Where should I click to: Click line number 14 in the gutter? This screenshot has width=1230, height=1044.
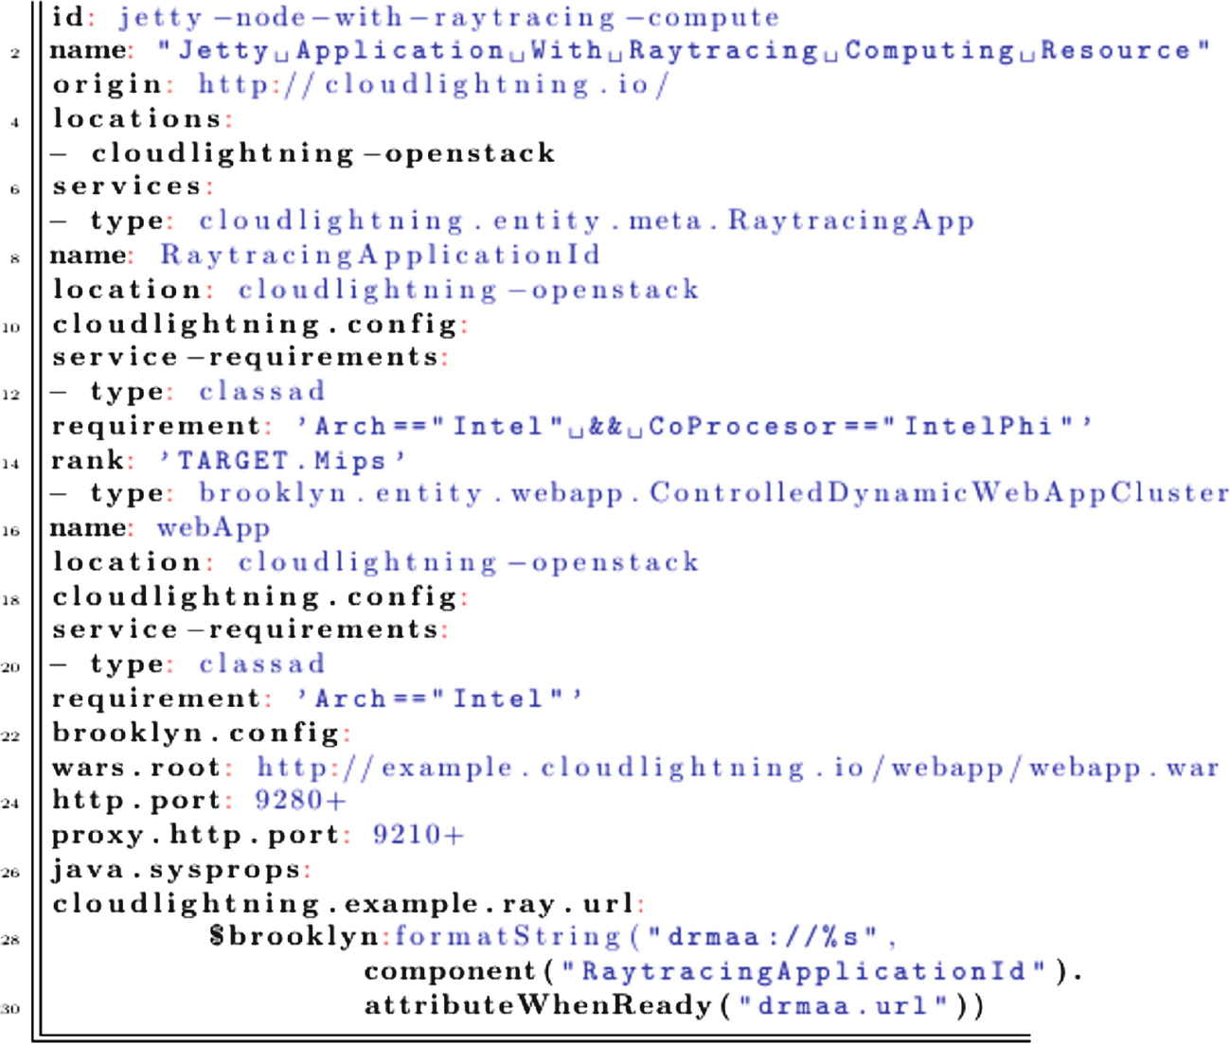pos(11,463)
